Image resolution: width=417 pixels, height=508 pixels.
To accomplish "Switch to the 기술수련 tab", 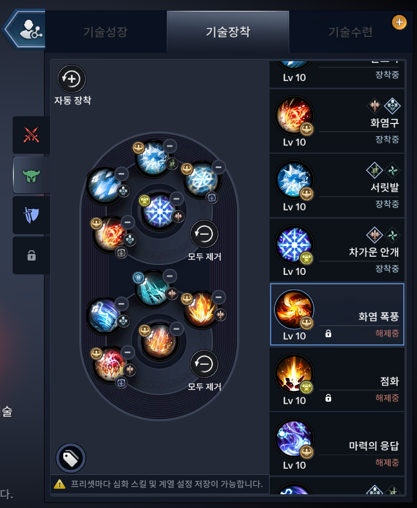I will [350, 32].
